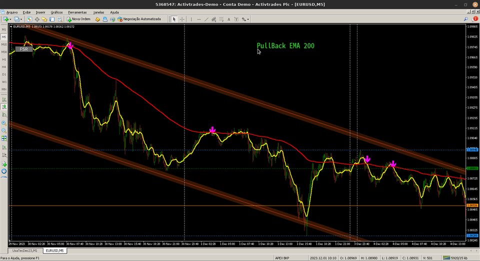Click the tile windows icon
480x261 pixels.
4,138
